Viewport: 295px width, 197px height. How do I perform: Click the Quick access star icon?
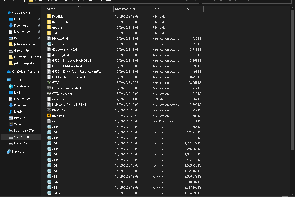coord(9,13)
